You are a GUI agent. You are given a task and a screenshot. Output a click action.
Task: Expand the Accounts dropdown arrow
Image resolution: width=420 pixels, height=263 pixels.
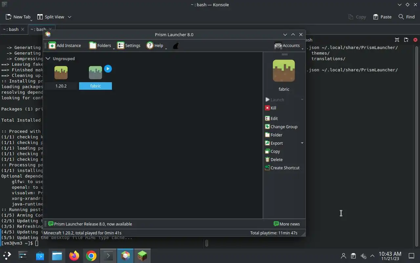coord(302,48)
